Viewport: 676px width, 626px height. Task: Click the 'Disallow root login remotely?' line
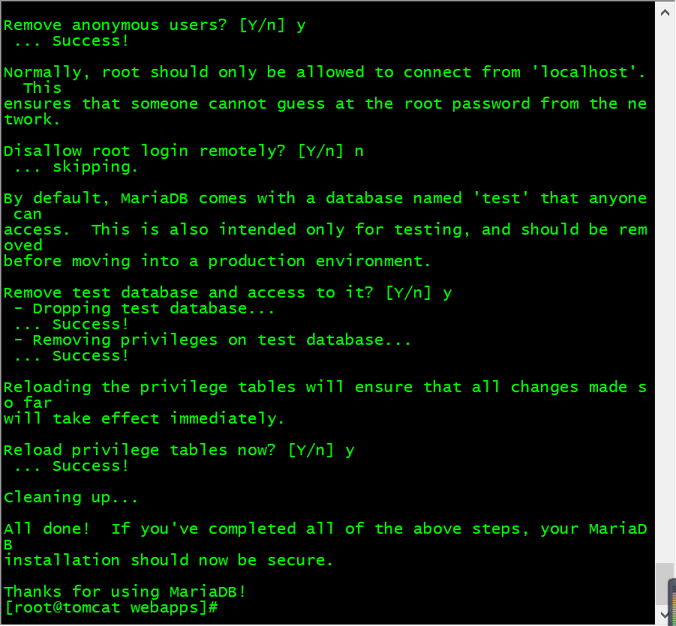point(184,151)
